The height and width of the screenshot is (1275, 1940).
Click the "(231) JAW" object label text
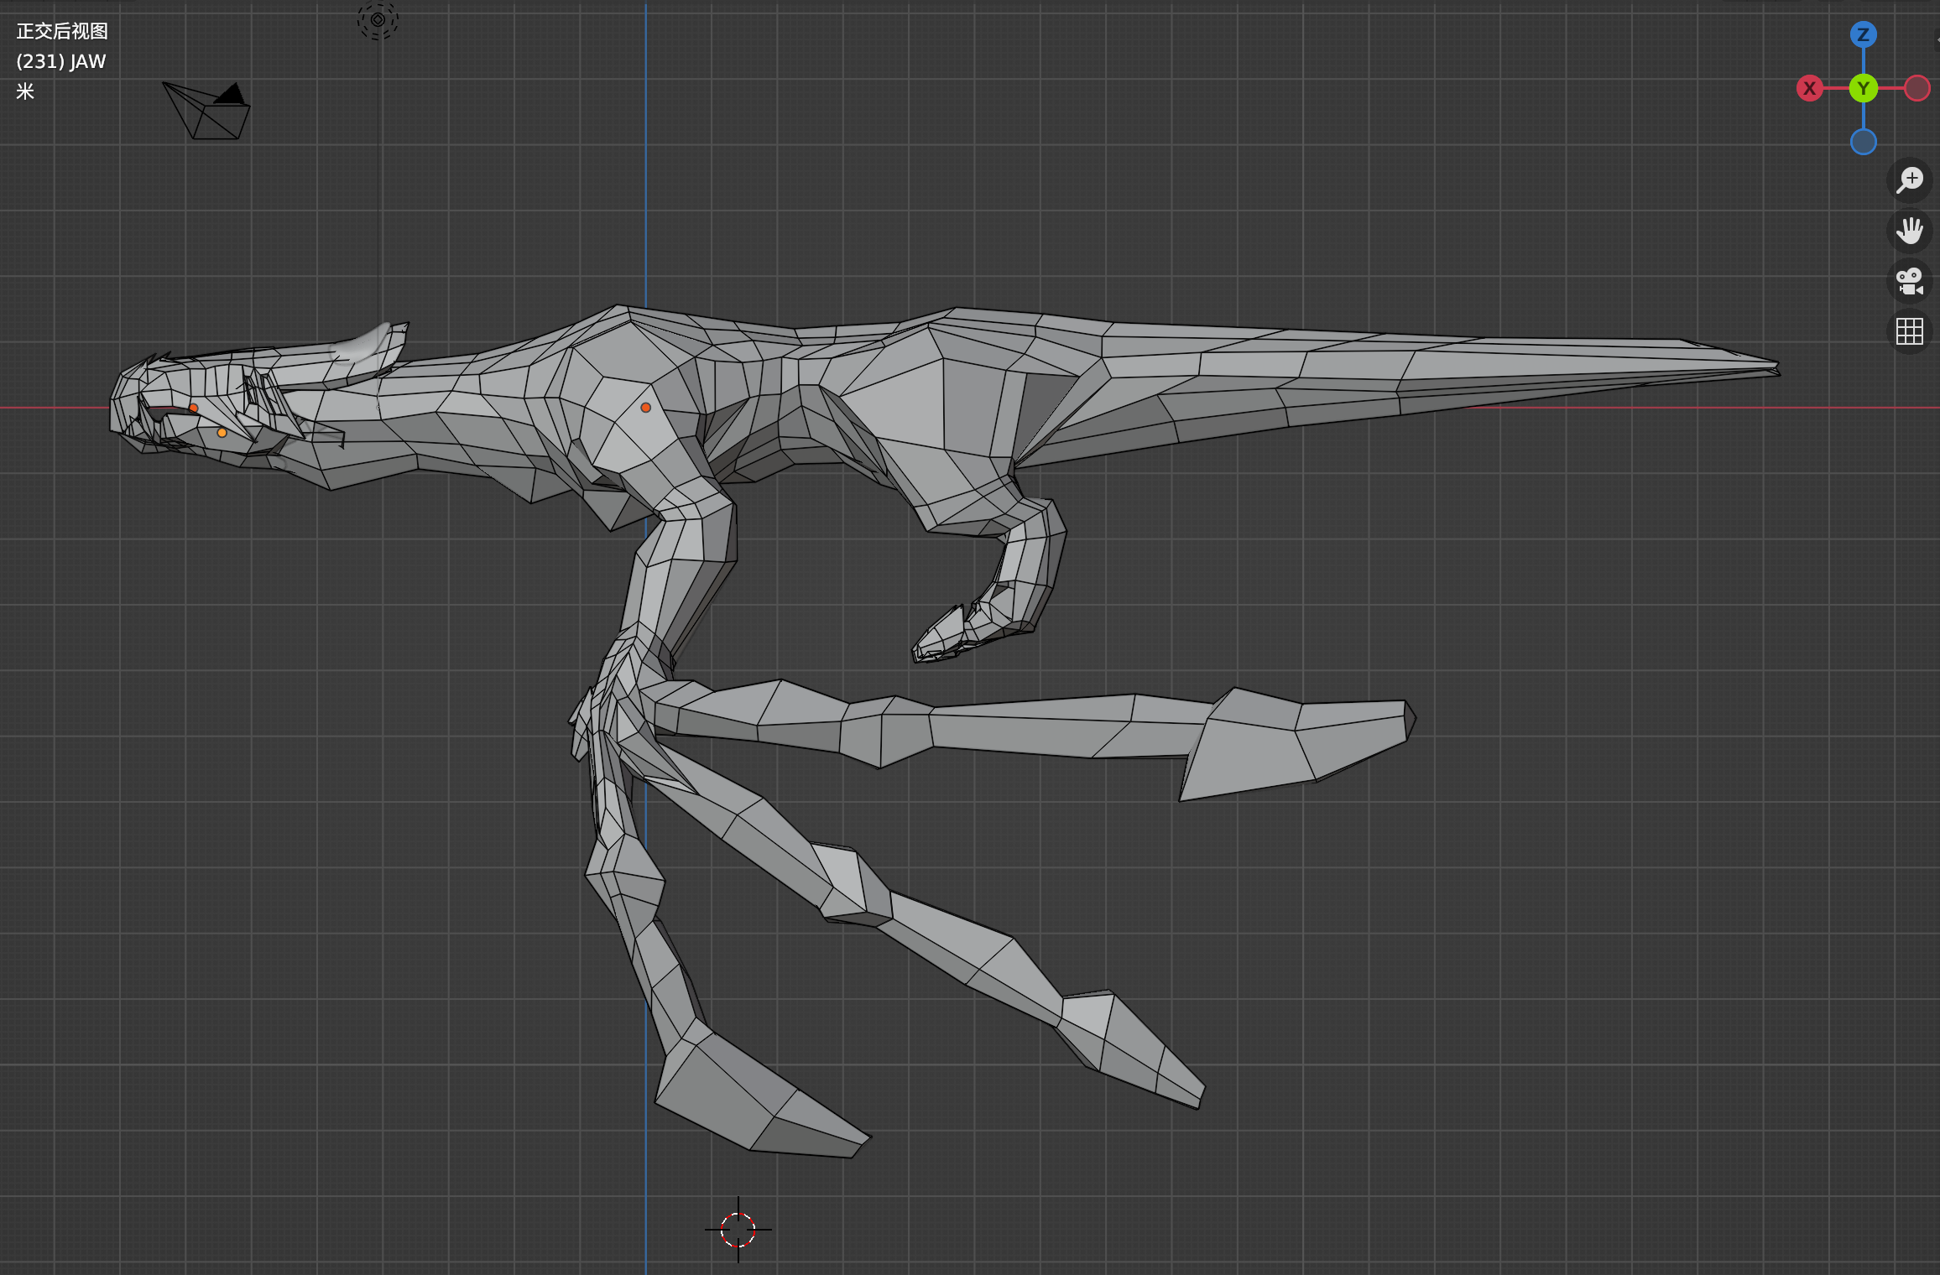click(x=61, y=61)
